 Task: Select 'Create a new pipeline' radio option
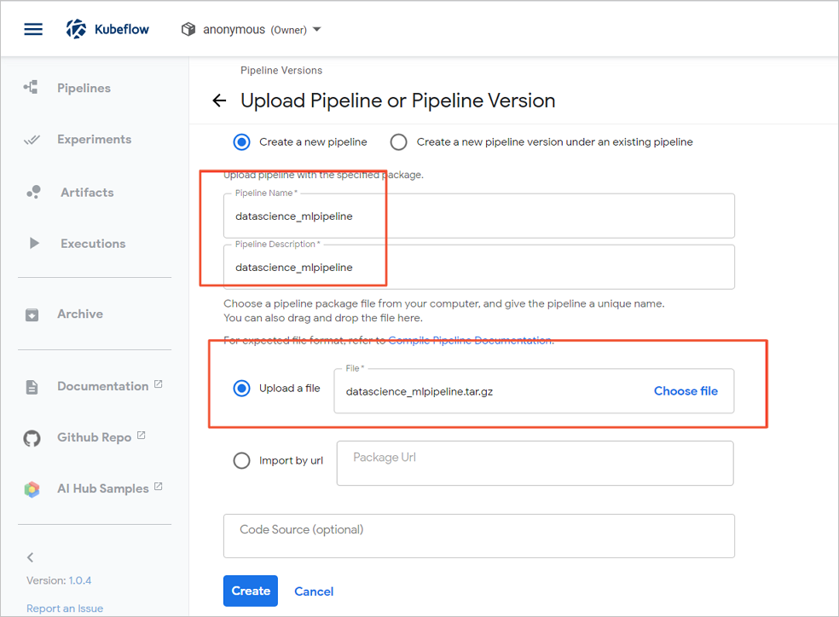[x=242, y=142]
